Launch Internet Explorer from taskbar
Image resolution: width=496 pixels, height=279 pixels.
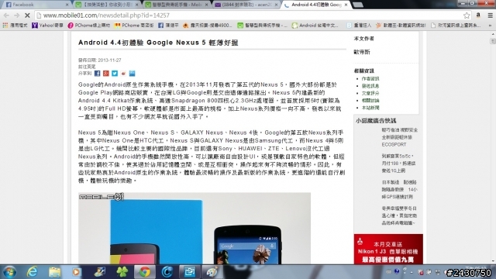coord(32,272)
